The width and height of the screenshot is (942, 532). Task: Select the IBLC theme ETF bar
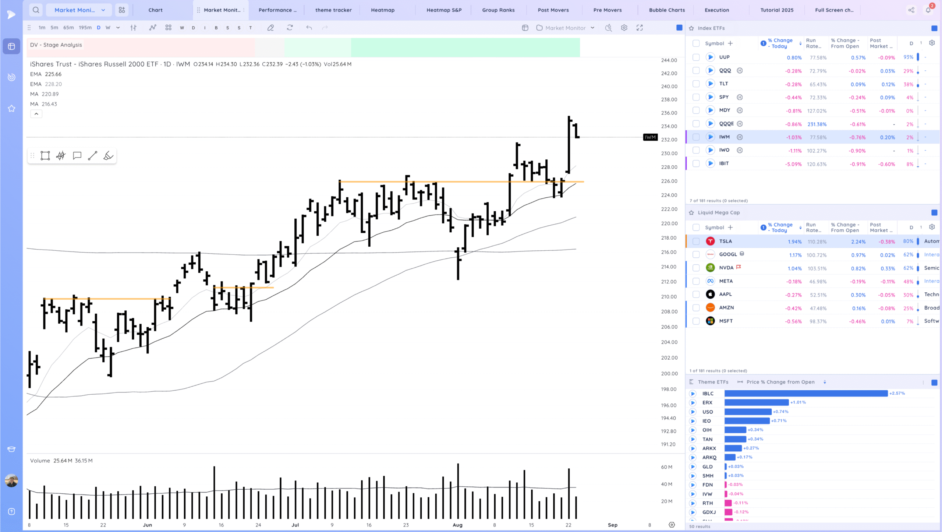(x=806, y=393)
